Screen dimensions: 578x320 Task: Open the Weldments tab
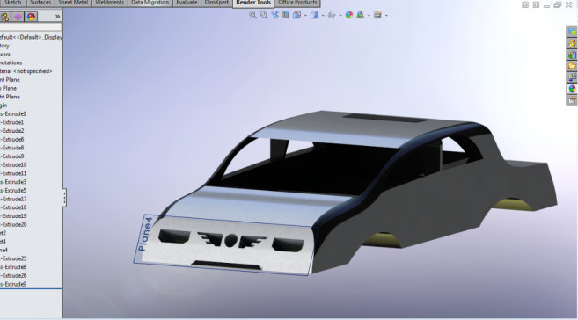(x=109, y=3)
